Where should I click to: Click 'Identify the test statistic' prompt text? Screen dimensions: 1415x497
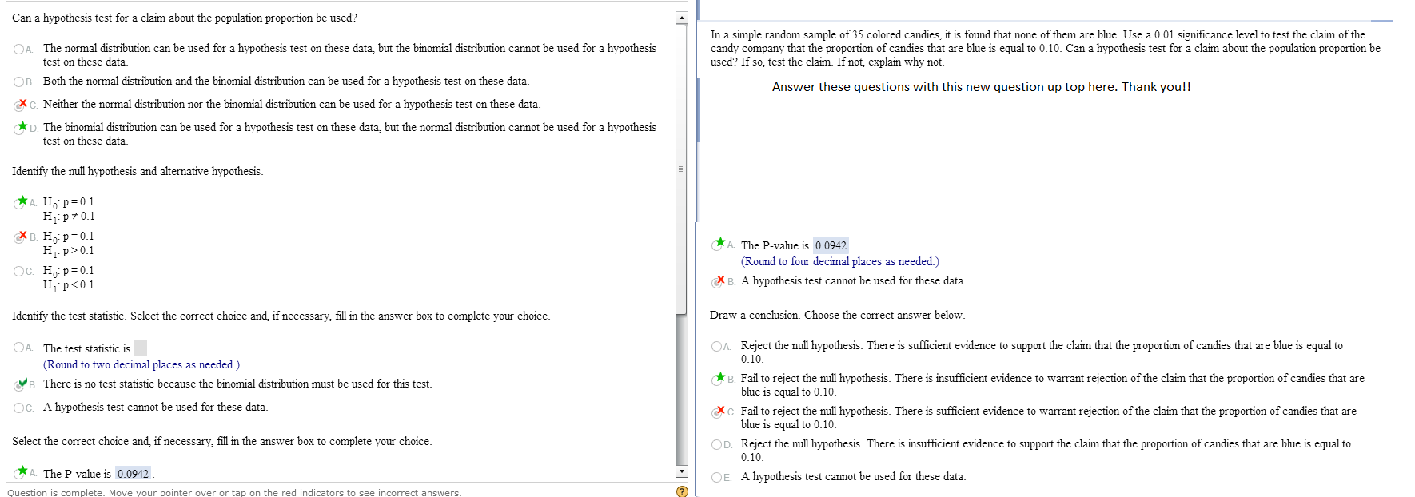[281, 316]
